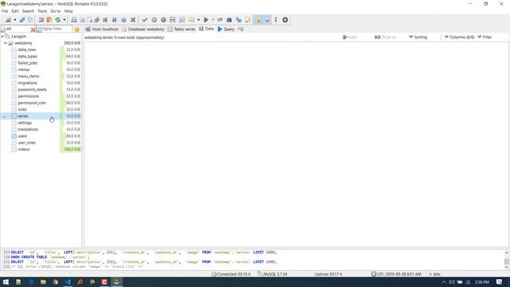Collapse the webdemy database node
The width and height of the screenshot is (510, 287).
pyautogui.click(x=6, y=43)
